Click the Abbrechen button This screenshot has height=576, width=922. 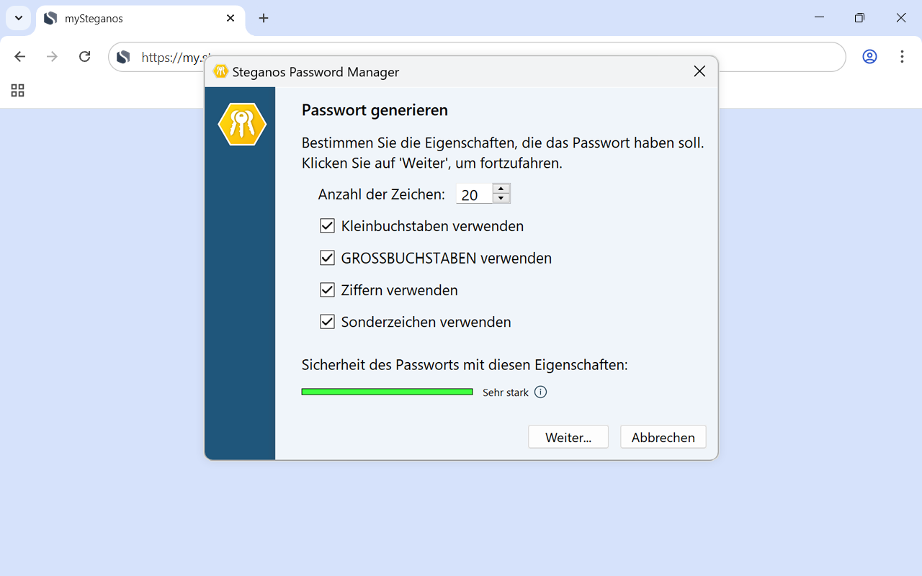pyautogui.click(x=663, y=437)
